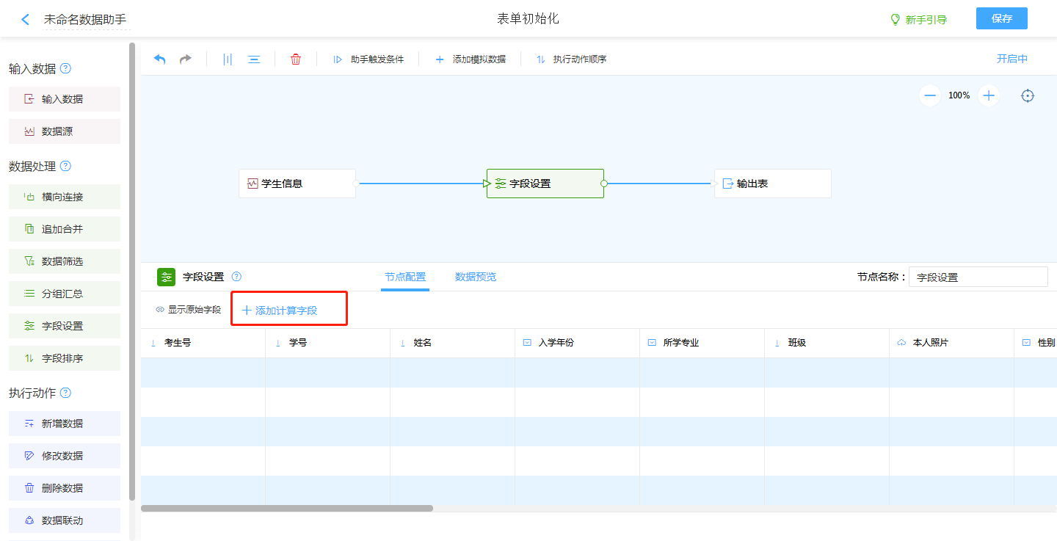Select the 数据联动 action item
Viewport: 1057px width, 541px height.
[65, 520]
